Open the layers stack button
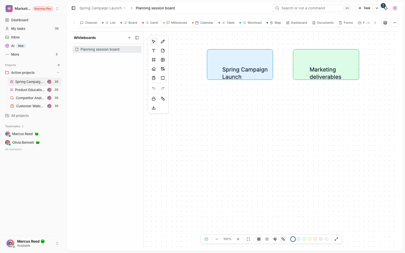The height and width of the screenshot is (253, 405). [x=385, y=23]
